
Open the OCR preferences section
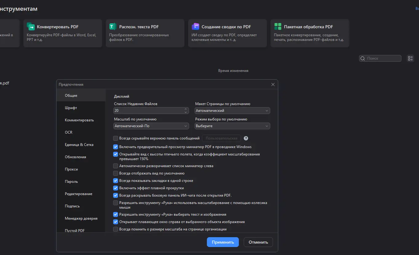[x=69, y=132]
